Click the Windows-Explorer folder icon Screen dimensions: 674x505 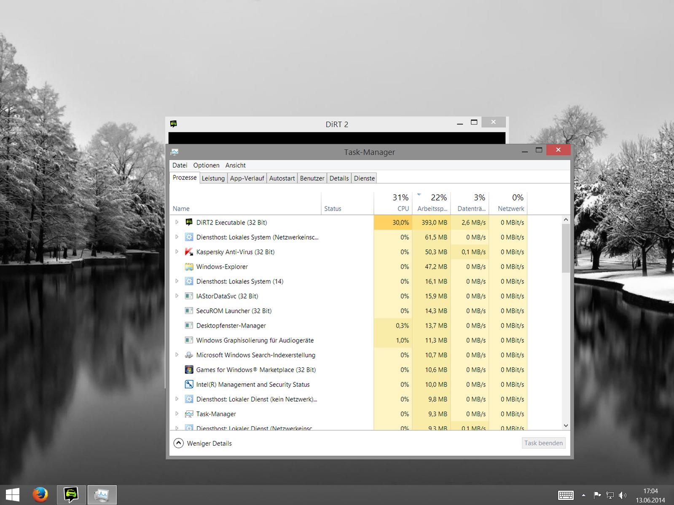(189, 267)
